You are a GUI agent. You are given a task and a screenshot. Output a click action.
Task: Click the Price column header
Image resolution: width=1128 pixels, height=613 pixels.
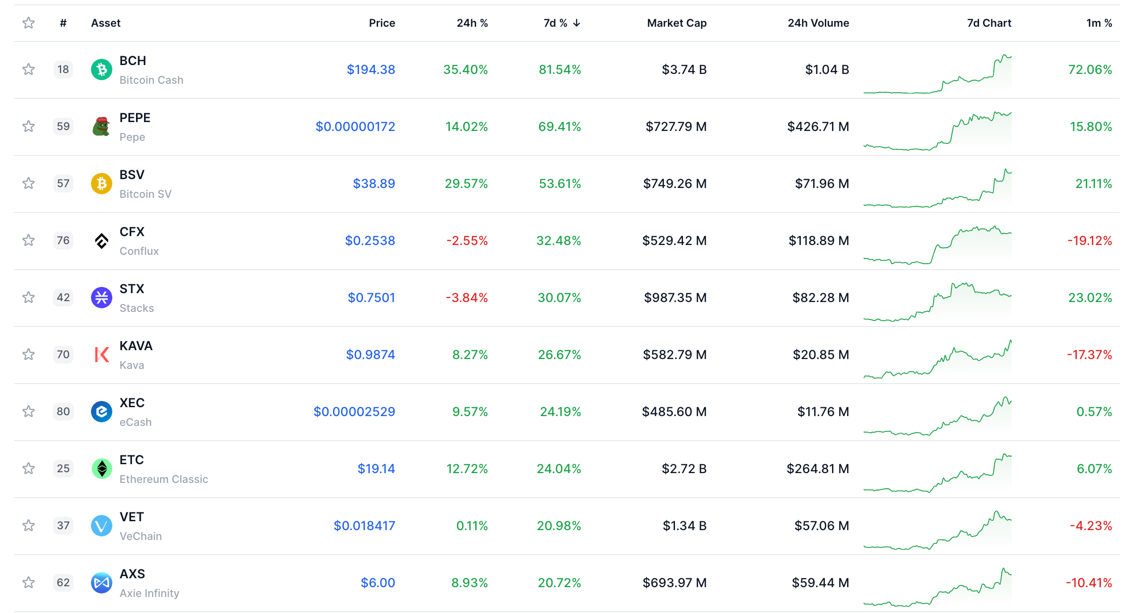coord(382,23)
